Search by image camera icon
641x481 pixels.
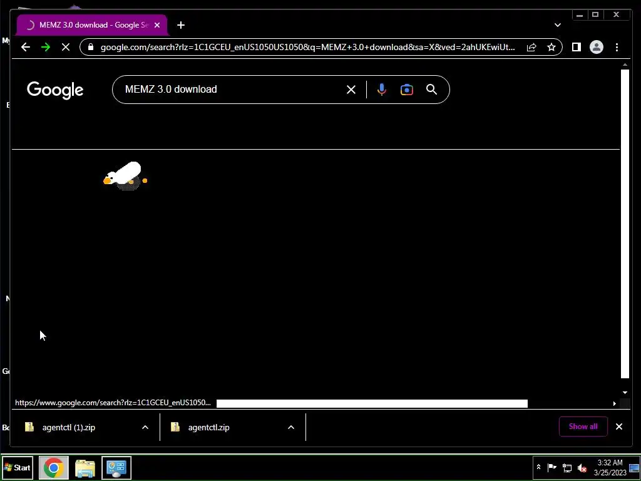[407, 90]
